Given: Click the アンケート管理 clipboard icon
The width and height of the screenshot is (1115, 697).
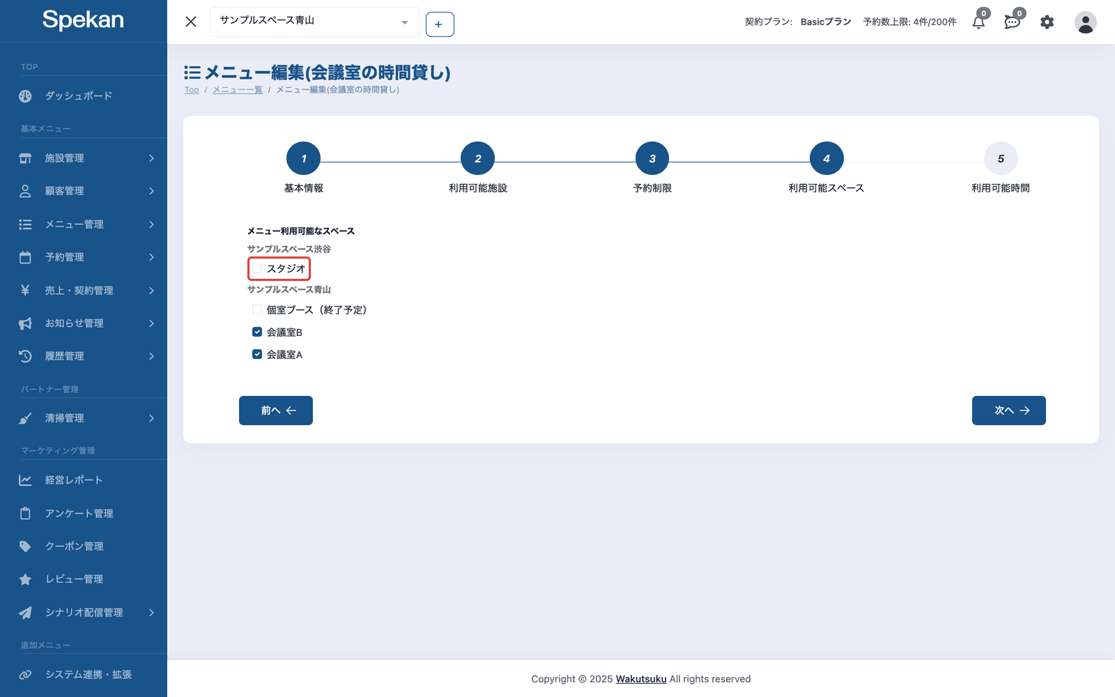Looking at the screenshot, I should tap(25, 514).
